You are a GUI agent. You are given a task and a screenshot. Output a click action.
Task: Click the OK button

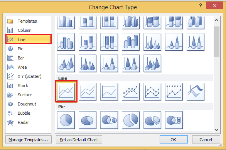coord(174,140)
